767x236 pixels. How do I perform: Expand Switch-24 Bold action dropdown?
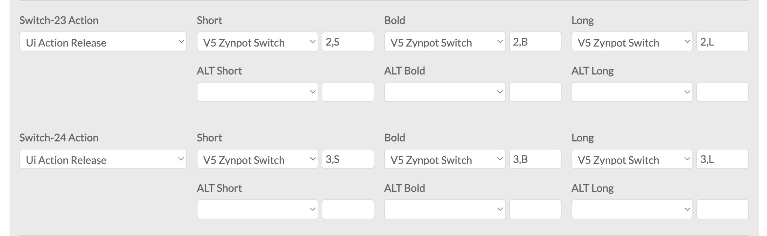point(445,159)
